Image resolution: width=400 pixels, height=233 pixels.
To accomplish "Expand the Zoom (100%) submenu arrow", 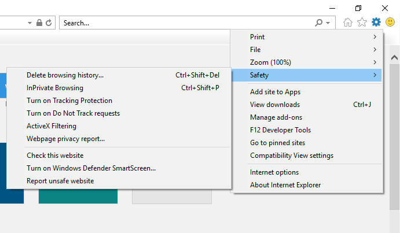I will click(x=375, y=62).
